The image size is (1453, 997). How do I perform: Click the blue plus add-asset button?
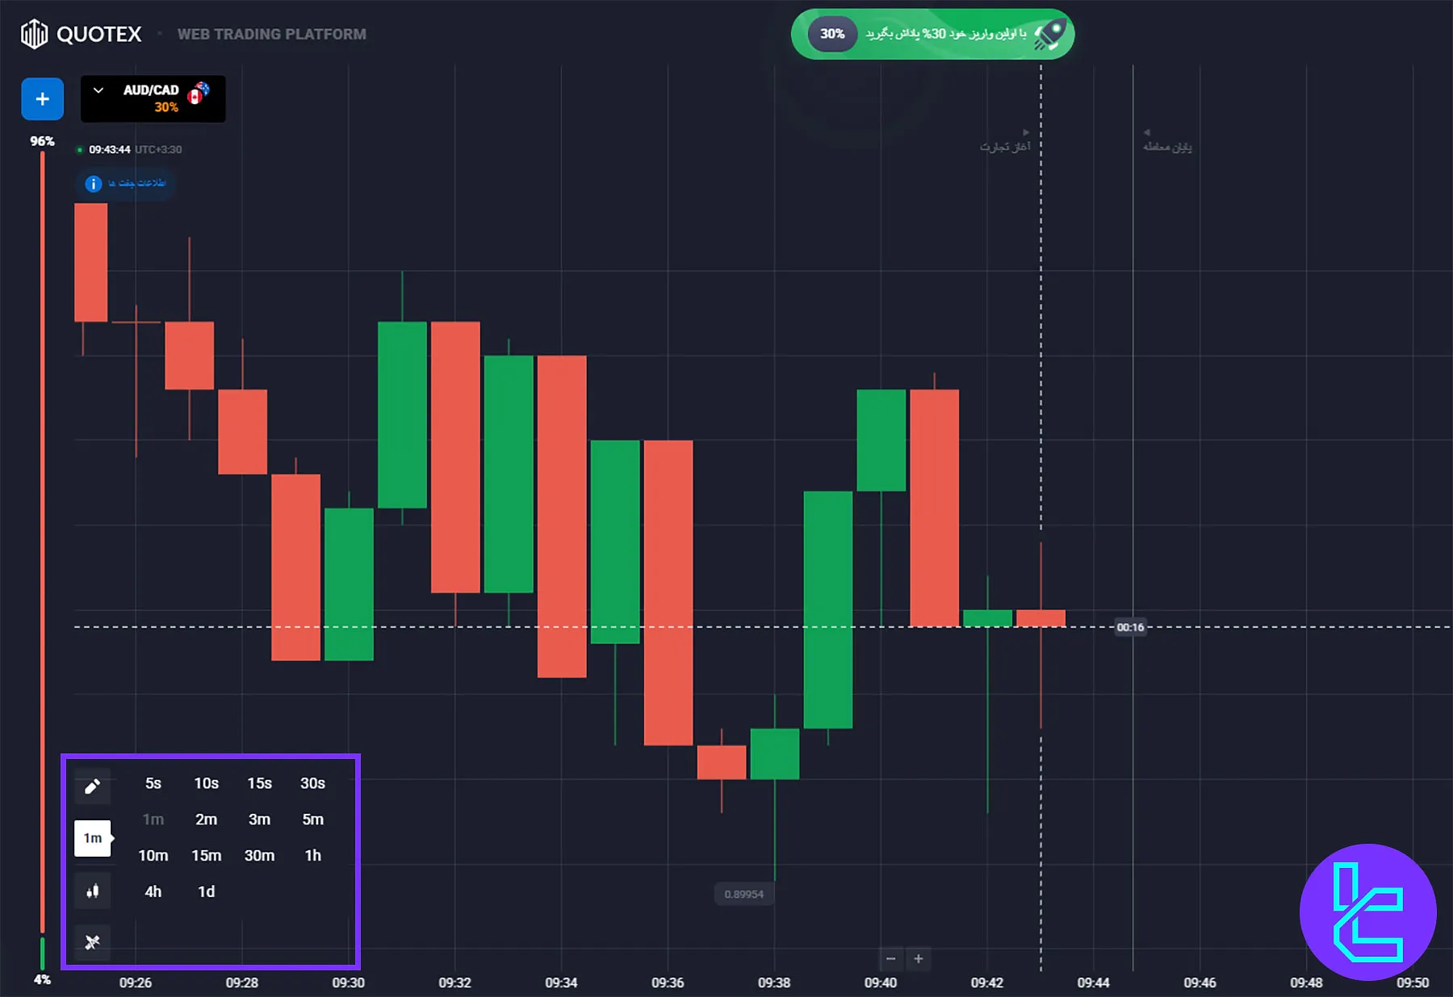tap(42, 99)
